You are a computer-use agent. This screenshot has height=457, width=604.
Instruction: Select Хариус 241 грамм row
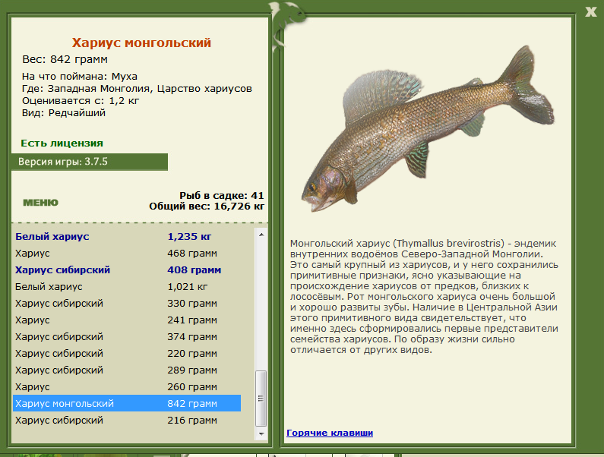[127, 320]
